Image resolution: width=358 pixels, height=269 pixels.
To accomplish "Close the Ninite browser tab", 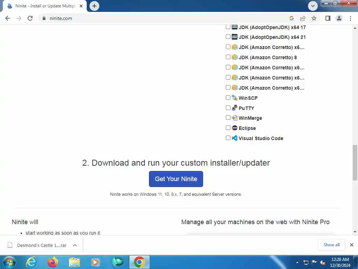I will pyautogui.click(x=81, y=6).
